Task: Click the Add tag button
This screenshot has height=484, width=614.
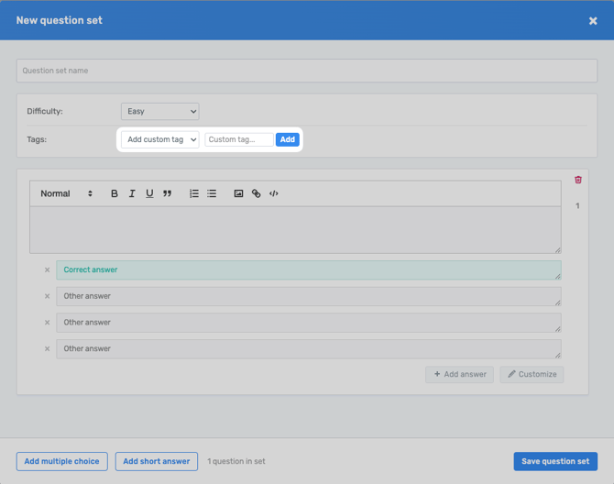Action: [287, 139]
